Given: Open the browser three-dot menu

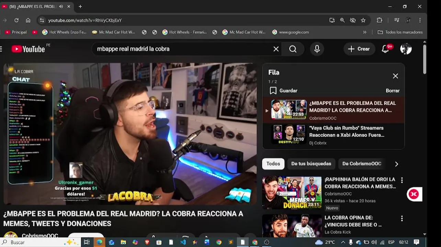Looking at the screenshot, I should click(x=420, y=20).
